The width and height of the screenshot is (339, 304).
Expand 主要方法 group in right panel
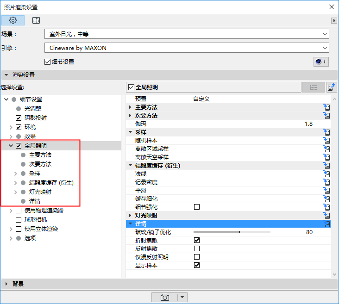coord(130,107)
